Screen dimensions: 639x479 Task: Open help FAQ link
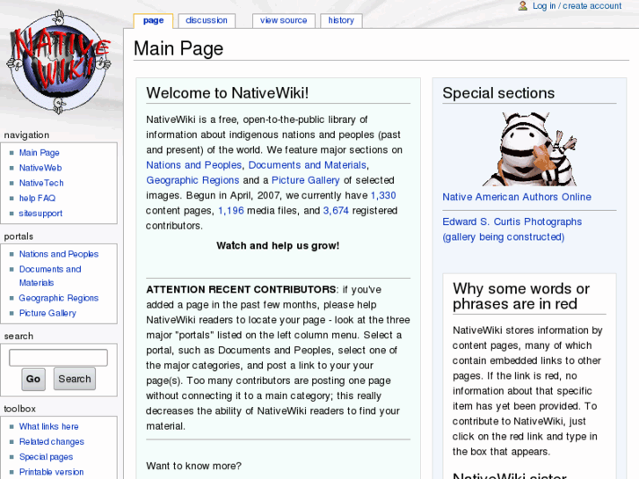pos(37,198)
